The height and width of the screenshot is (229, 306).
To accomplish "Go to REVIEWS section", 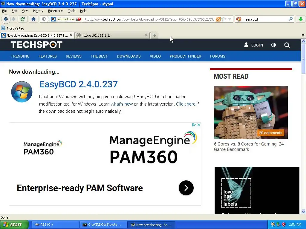I will (x=74, y=56).
